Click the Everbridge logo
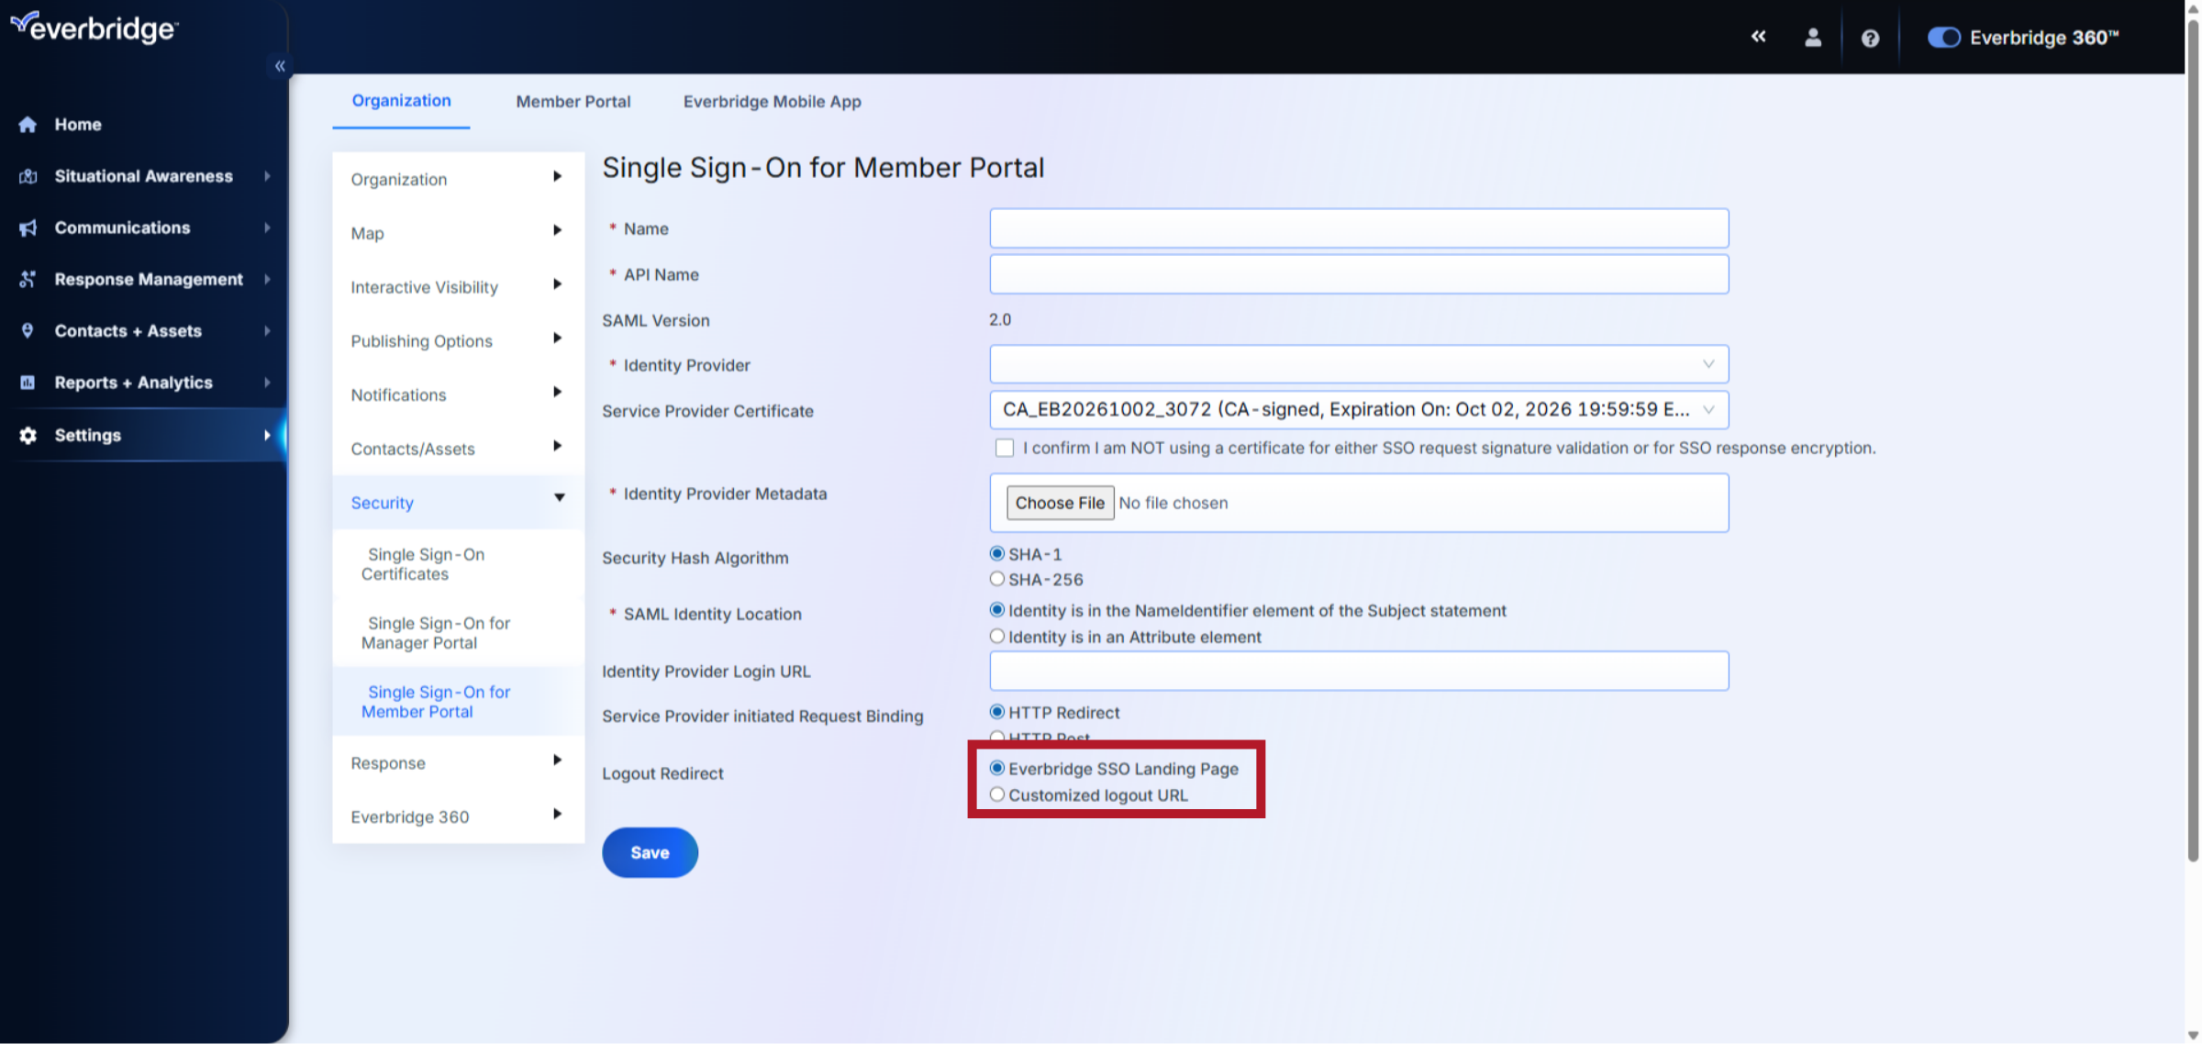This screenshot has height=1044, width=2202. click(x=94, y=28)
